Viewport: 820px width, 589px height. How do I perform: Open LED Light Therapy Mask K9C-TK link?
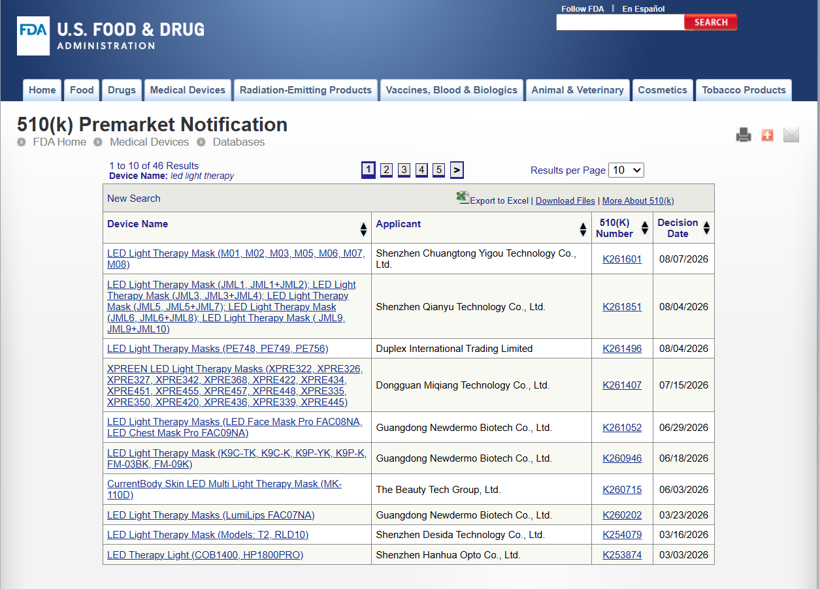click(x=237, y=458)
